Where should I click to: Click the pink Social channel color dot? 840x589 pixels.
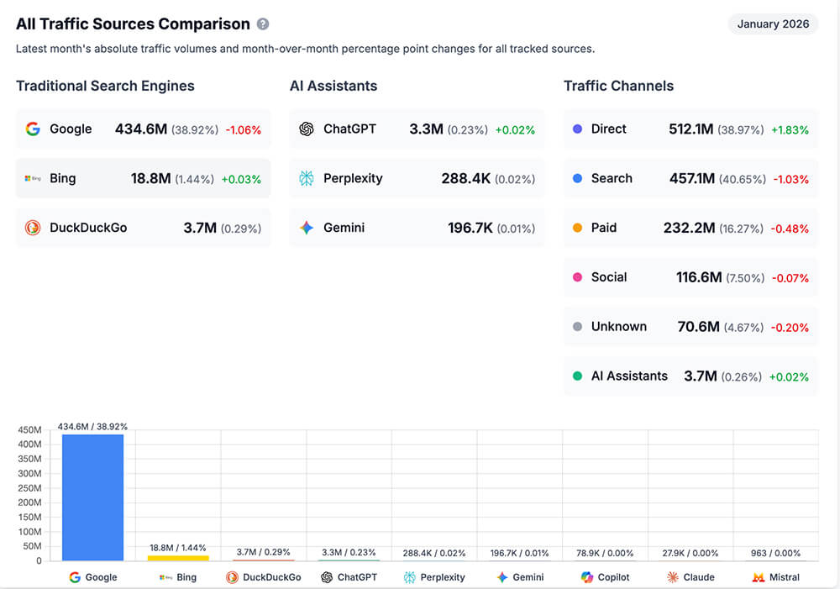coord(577,277)
